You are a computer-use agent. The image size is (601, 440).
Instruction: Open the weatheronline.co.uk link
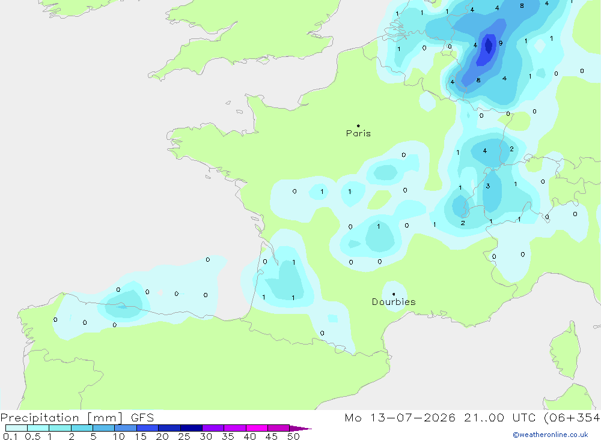pos(551,435)
